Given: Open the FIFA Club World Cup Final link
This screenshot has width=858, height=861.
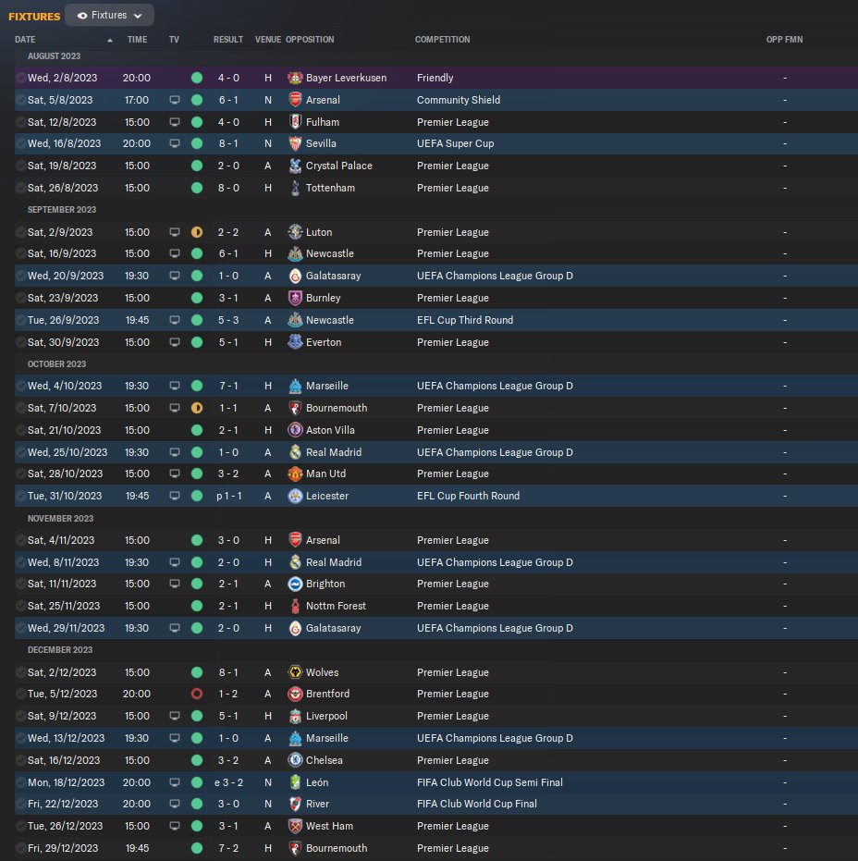Looking at the screenshot, I should [477, 804].
